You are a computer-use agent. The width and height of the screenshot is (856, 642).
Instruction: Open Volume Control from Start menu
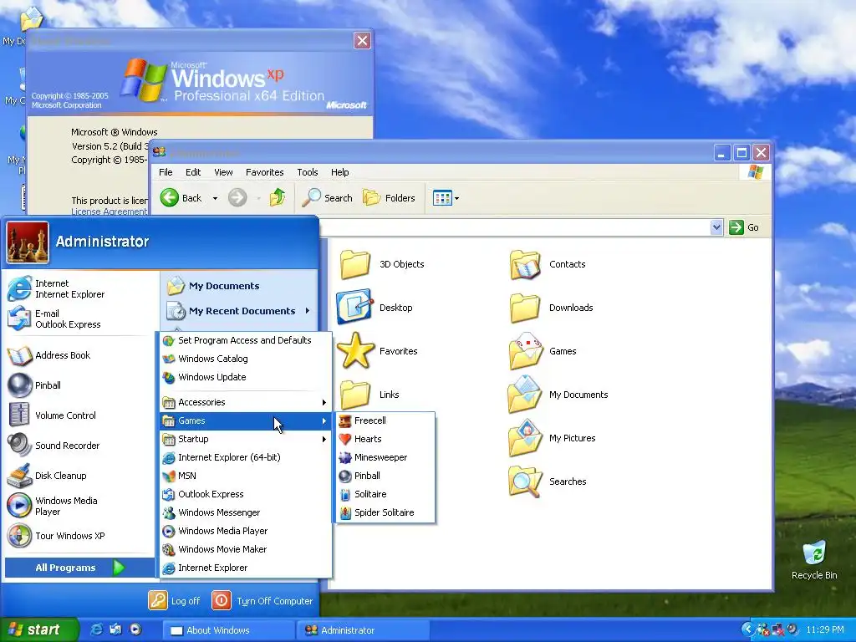[81, 415]
